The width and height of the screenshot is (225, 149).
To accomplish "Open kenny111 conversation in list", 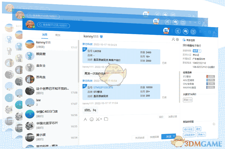I will tap(50, 44).
